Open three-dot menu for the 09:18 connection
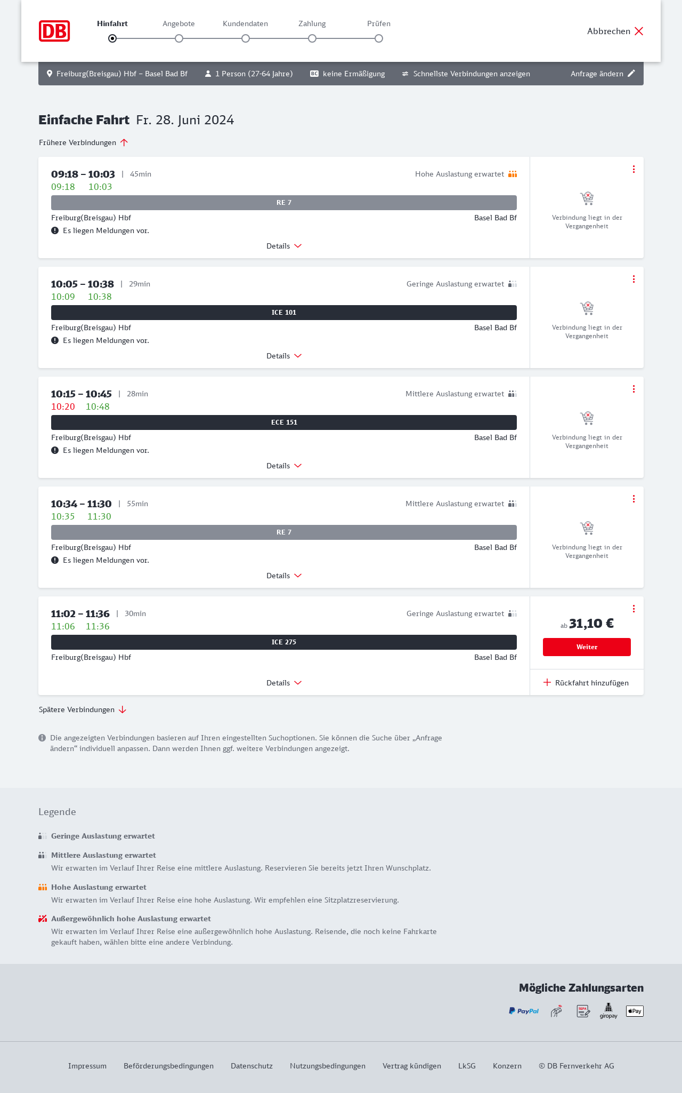The image size is (682, 1093). click(x=634, y=169)
